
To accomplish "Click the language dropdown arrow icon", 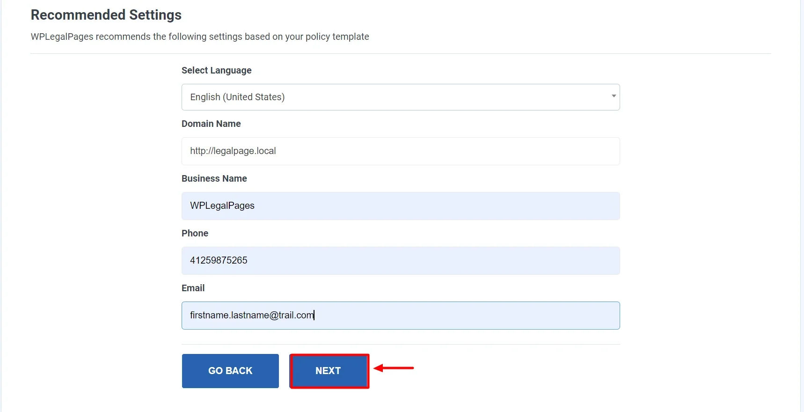I will (x=614, y=96).
